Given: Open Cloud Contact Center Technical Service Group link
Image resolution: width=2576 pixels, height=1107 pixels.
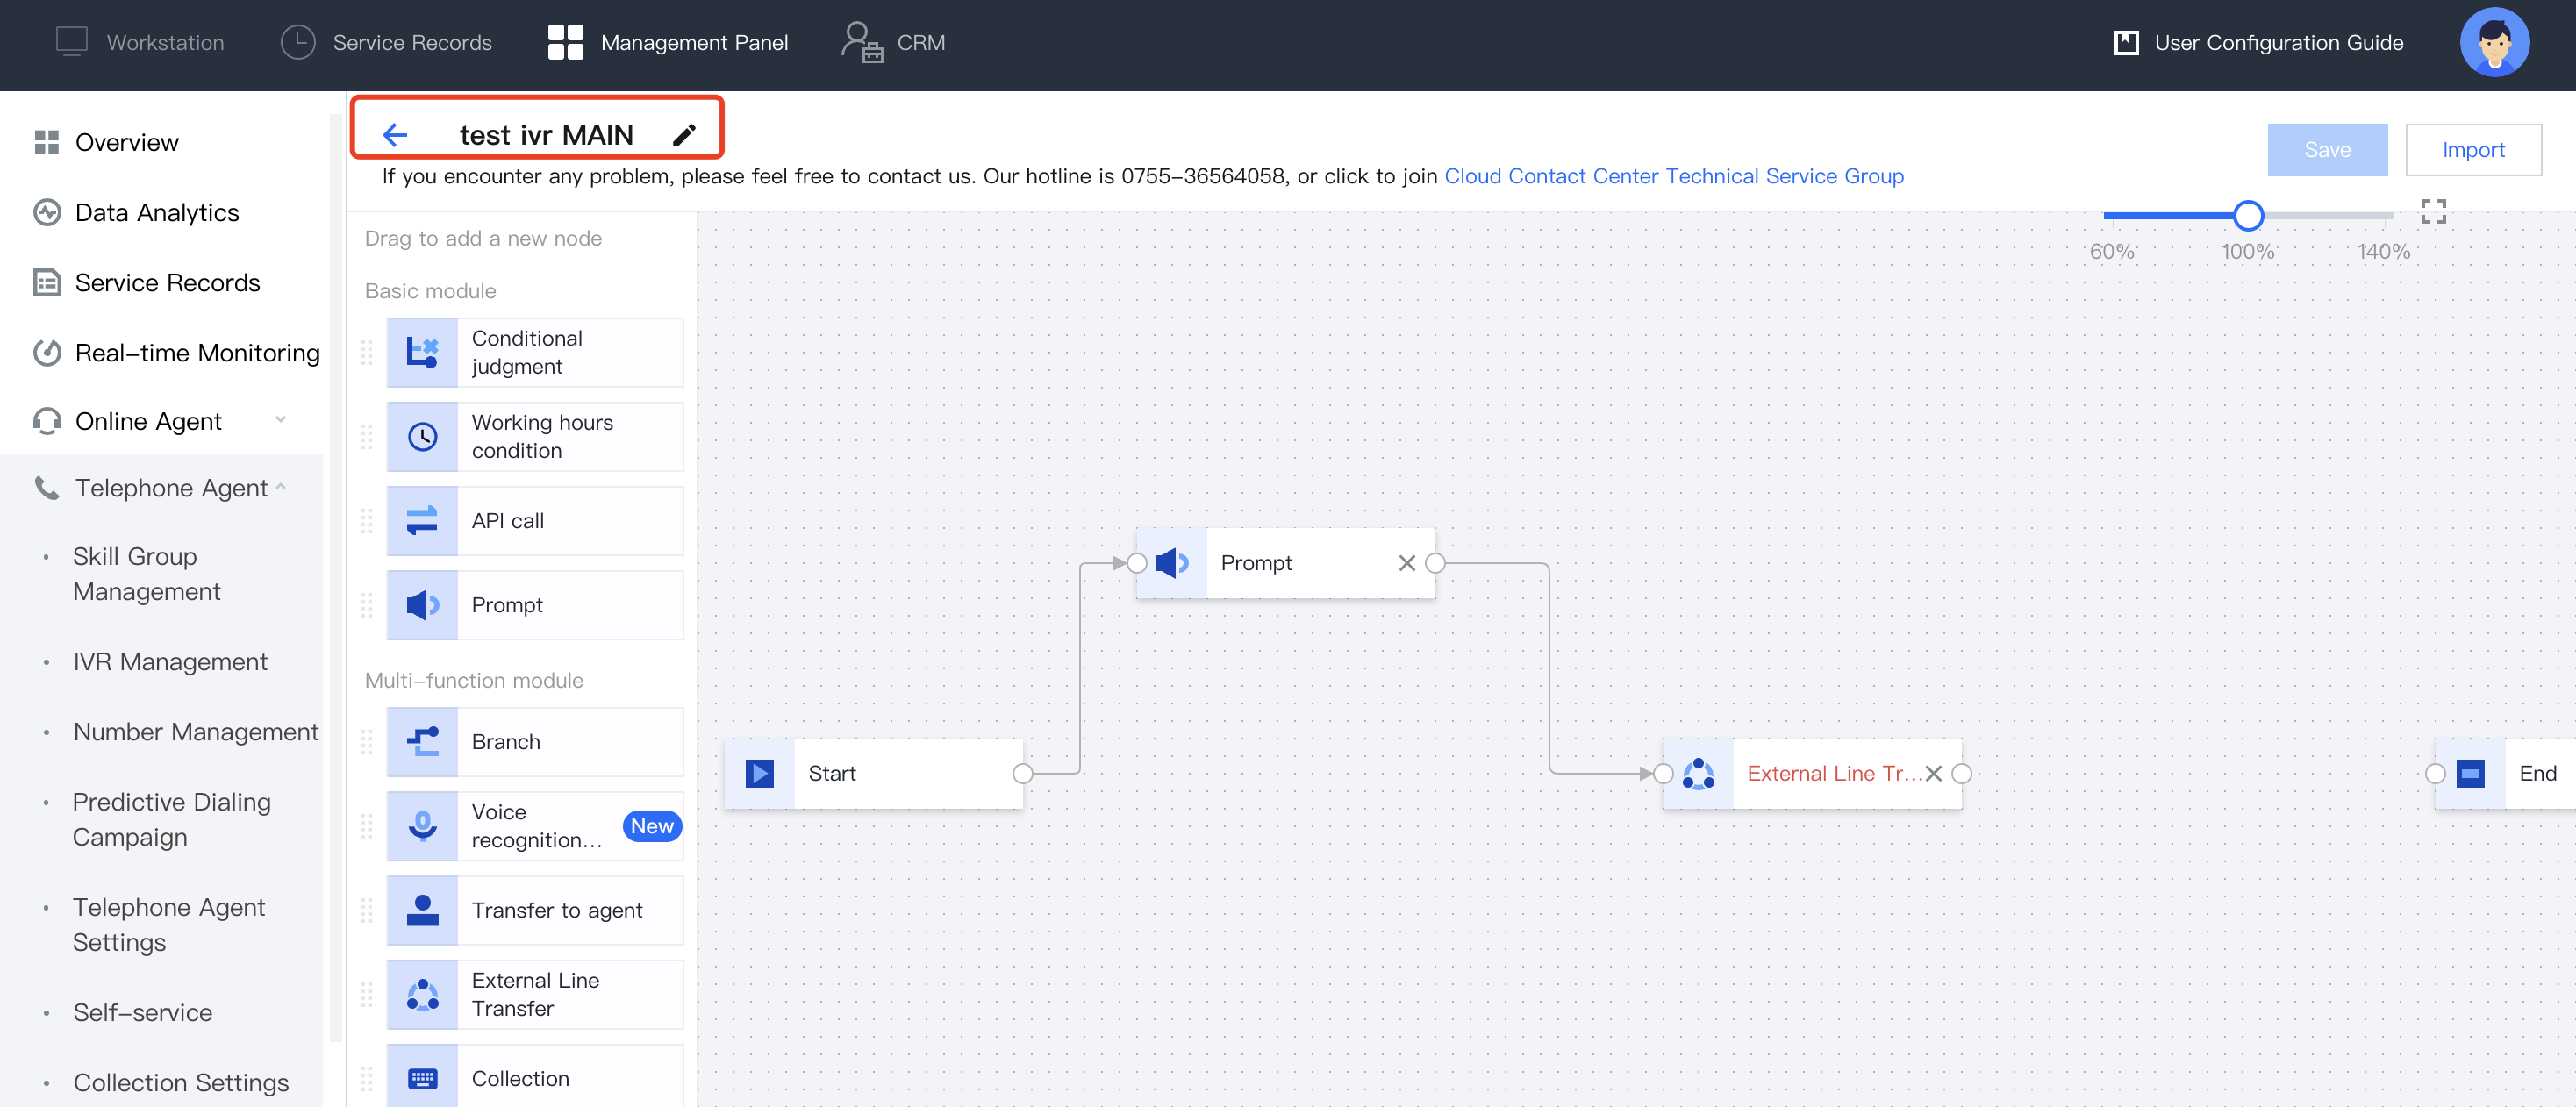Looking at the screenshot, I should click(1673, 176).
